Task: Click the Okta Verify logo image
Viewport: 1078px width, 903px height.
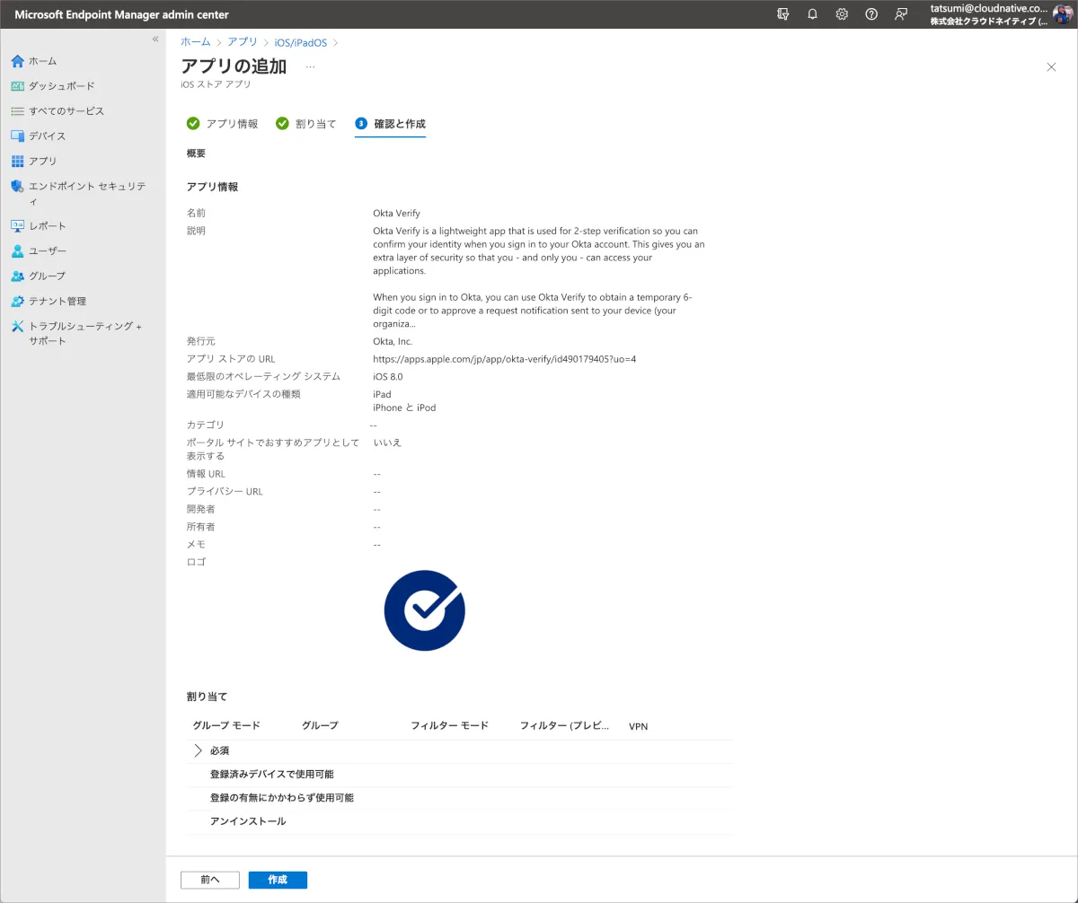Action: pos(424,610)
